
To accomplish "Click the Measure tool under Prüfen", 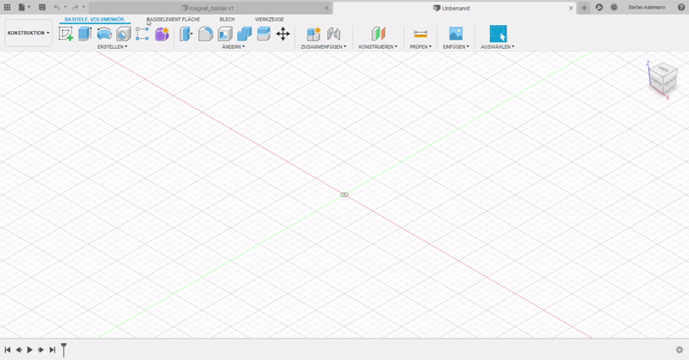I will pos(420,34).
